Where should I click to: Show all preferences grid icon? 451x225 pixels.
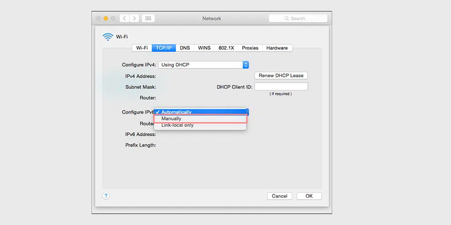pos(148,18)
